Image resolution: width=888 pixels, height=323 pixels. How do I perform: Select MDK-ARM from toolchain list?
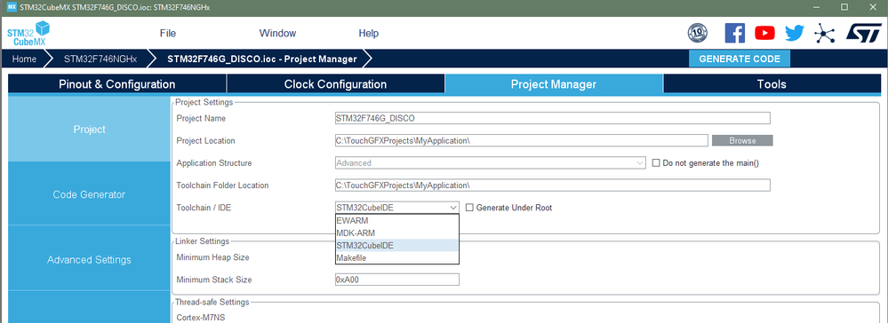[x=397, y=233]
